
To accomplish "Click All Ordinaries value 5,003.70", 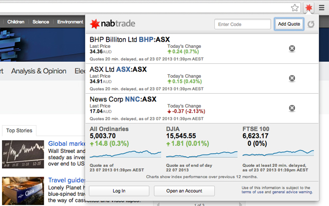I will point(103,136).
